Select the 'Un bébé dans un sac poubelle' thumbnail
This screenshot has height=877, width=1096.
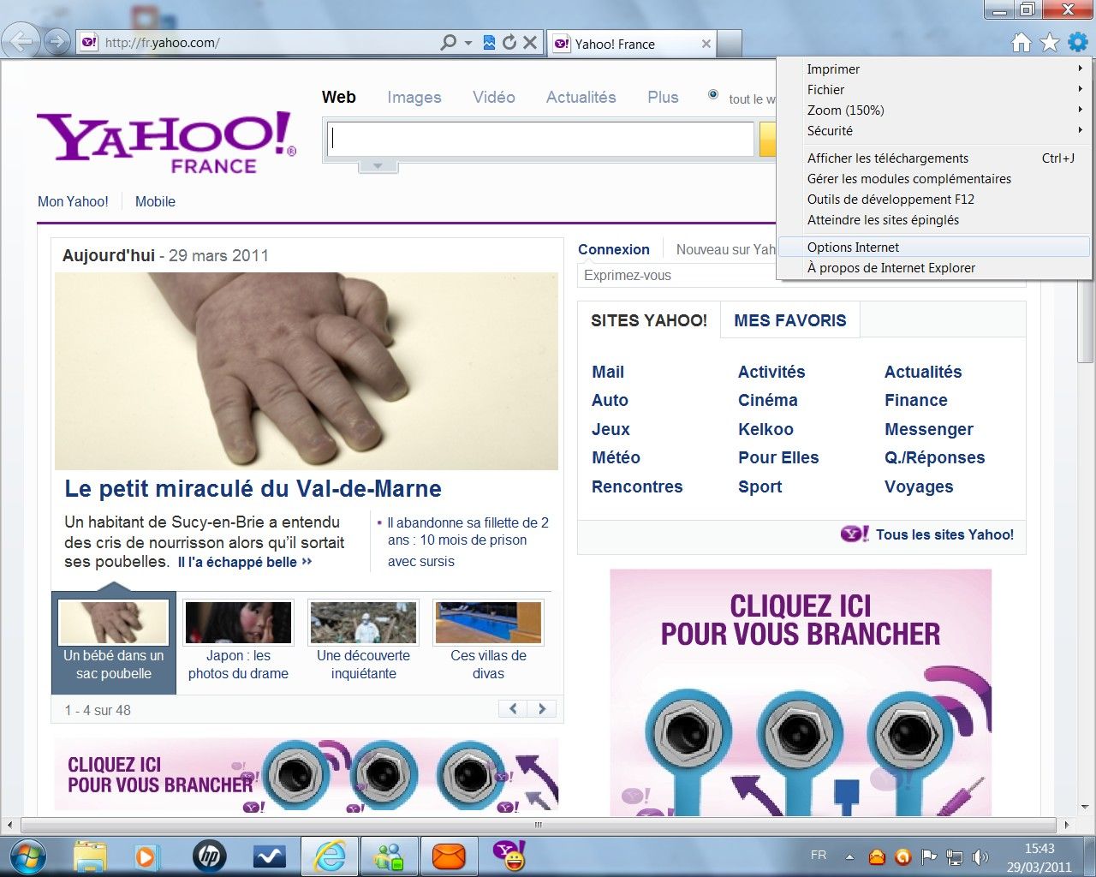point(113,642)
